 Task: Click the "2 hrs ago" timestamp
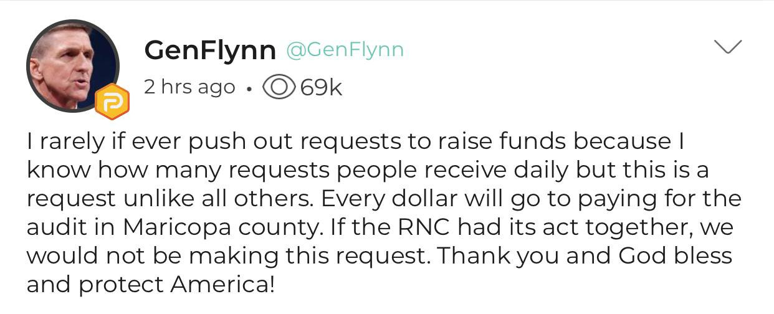pyautogui.click(x=189, y=87)
